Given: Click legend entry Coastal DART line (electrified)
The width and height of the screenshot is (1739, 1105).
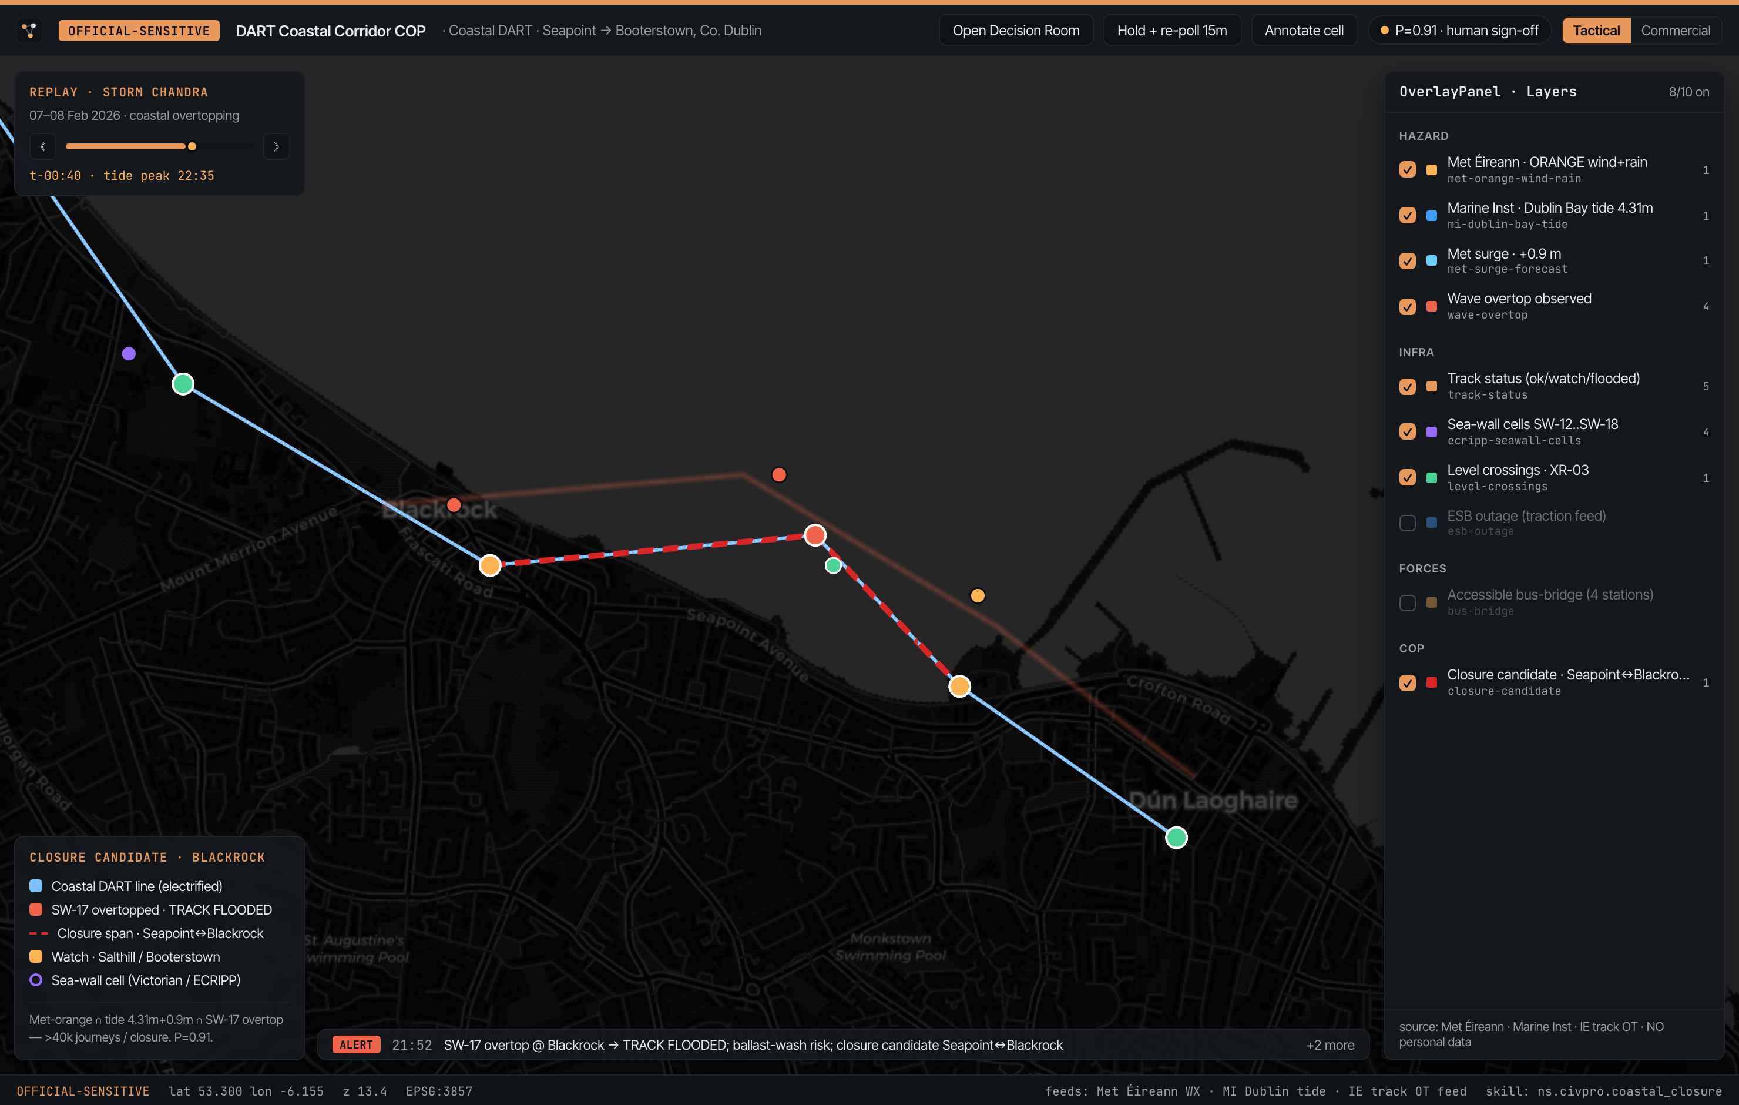Looking at the screenshot, I should pos(126,886).
